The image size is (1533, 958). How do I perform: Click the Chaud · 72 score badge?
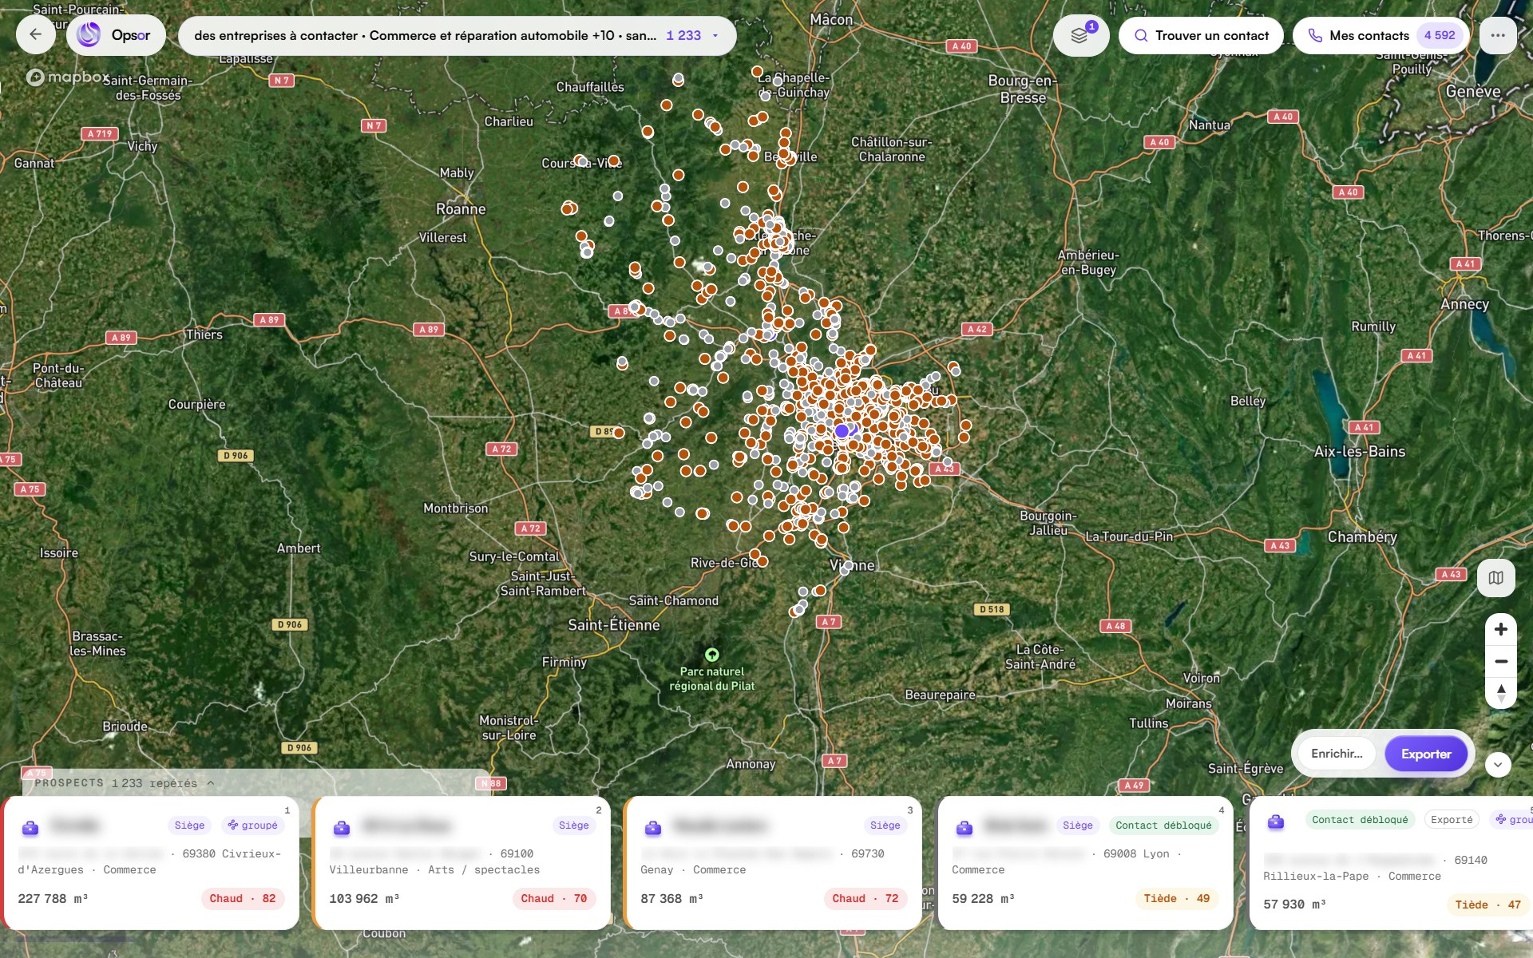click(x=866, y=898)
